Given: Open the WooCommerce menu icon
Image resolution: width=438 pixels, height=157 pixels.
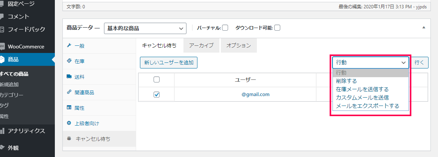Looking at the screenshot, I should click(x=2, y=47).
